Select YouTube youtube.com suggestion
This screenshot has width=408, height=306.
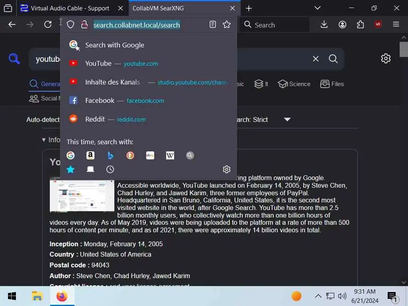coord(149,63)
